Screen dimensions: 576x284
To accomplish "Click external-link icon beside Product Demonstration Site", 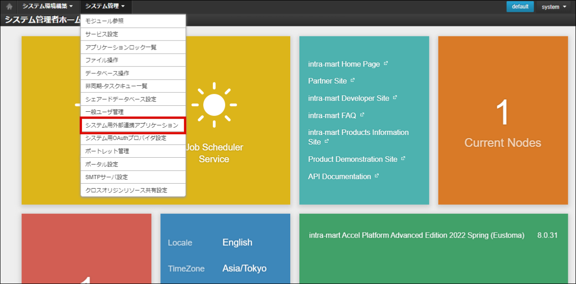I will pos(403,159).
